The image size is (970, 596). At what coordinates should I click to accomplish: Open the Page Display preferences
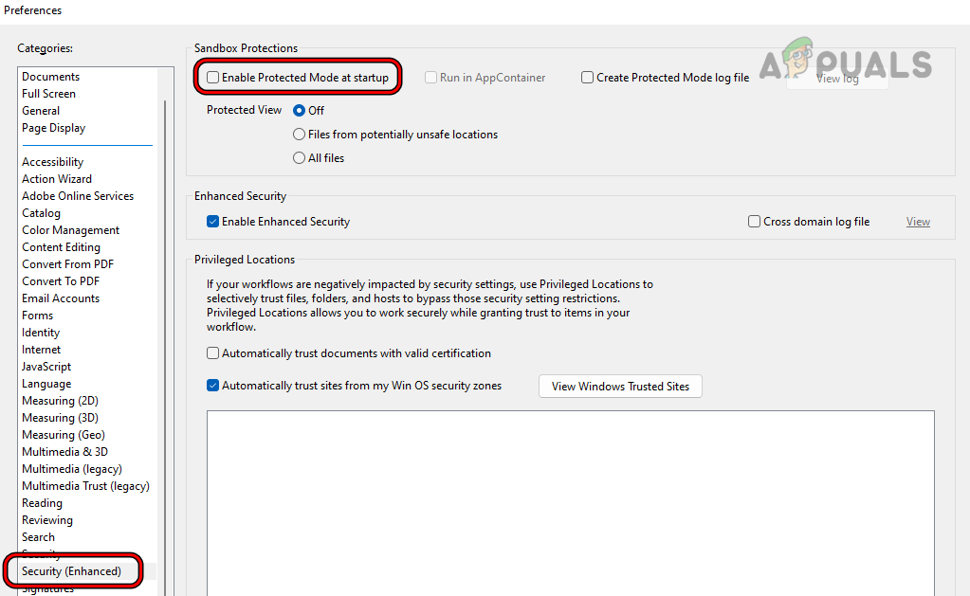point(53,127)
